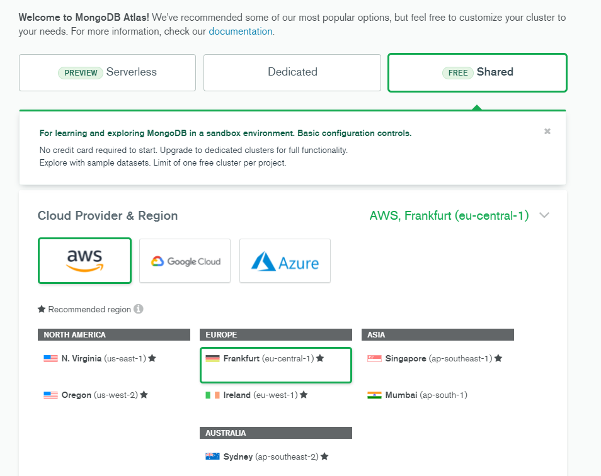Click the Australian flag beside Sydney
This screenshot has height=476, width=601.
(x=212, y=456)
